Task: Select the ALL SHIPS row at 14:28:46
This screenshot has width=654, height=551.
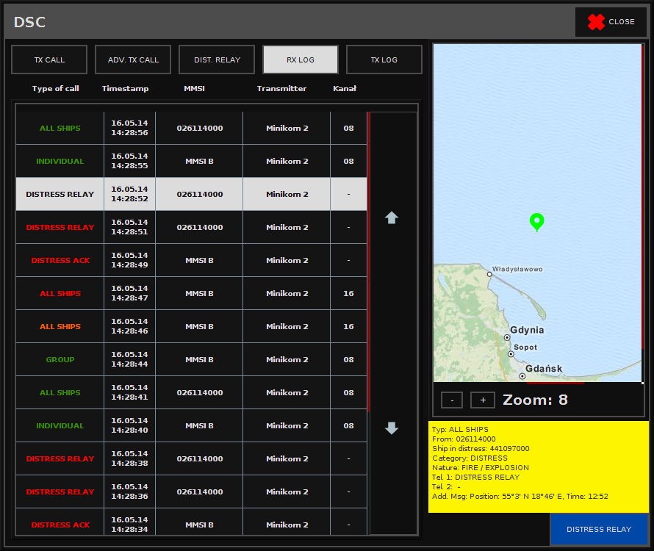Action: pyautogui.click(x=192, y=326)
